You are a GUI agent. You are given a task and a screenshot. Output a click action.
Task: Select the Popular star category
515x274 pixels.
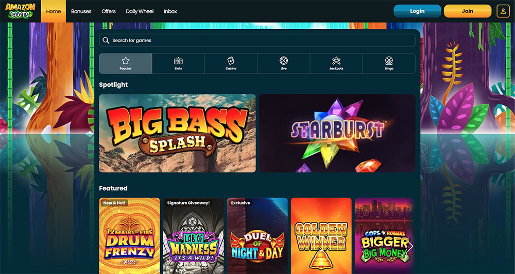coord(126,63)
